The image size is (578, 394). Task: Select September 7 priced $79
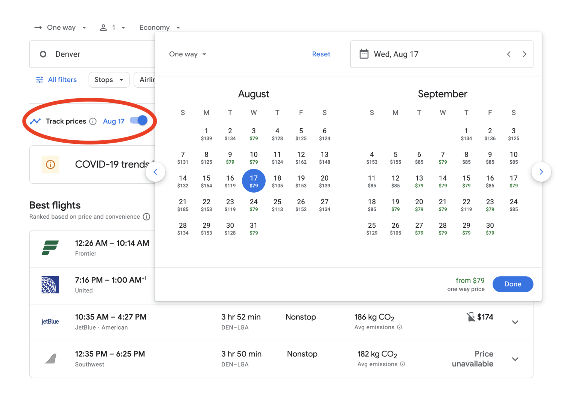(443, 158)
